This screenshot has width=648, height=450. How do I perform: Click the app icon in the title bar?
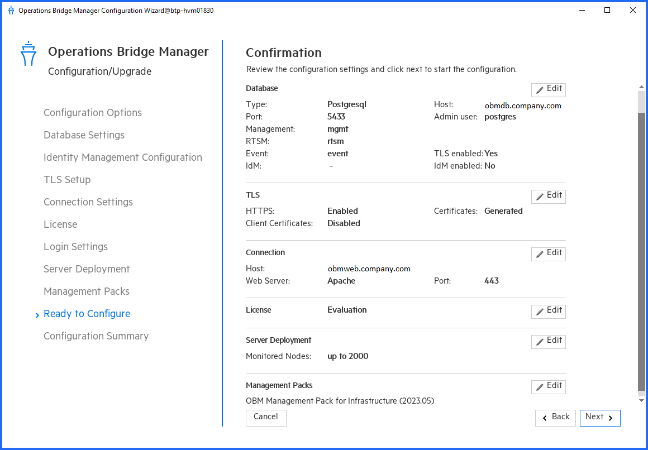pyautogui.click(x=11, y=10)
